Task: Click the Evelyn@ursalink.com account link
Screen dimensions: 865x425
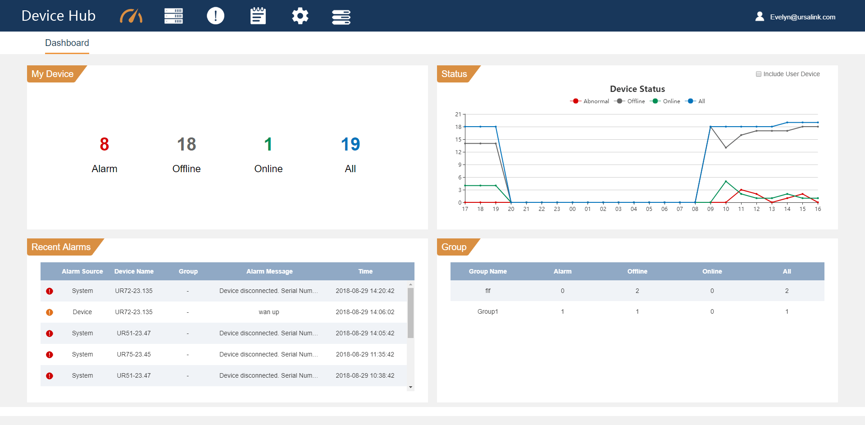Action: pyautogui.click(x=803, y=17)
